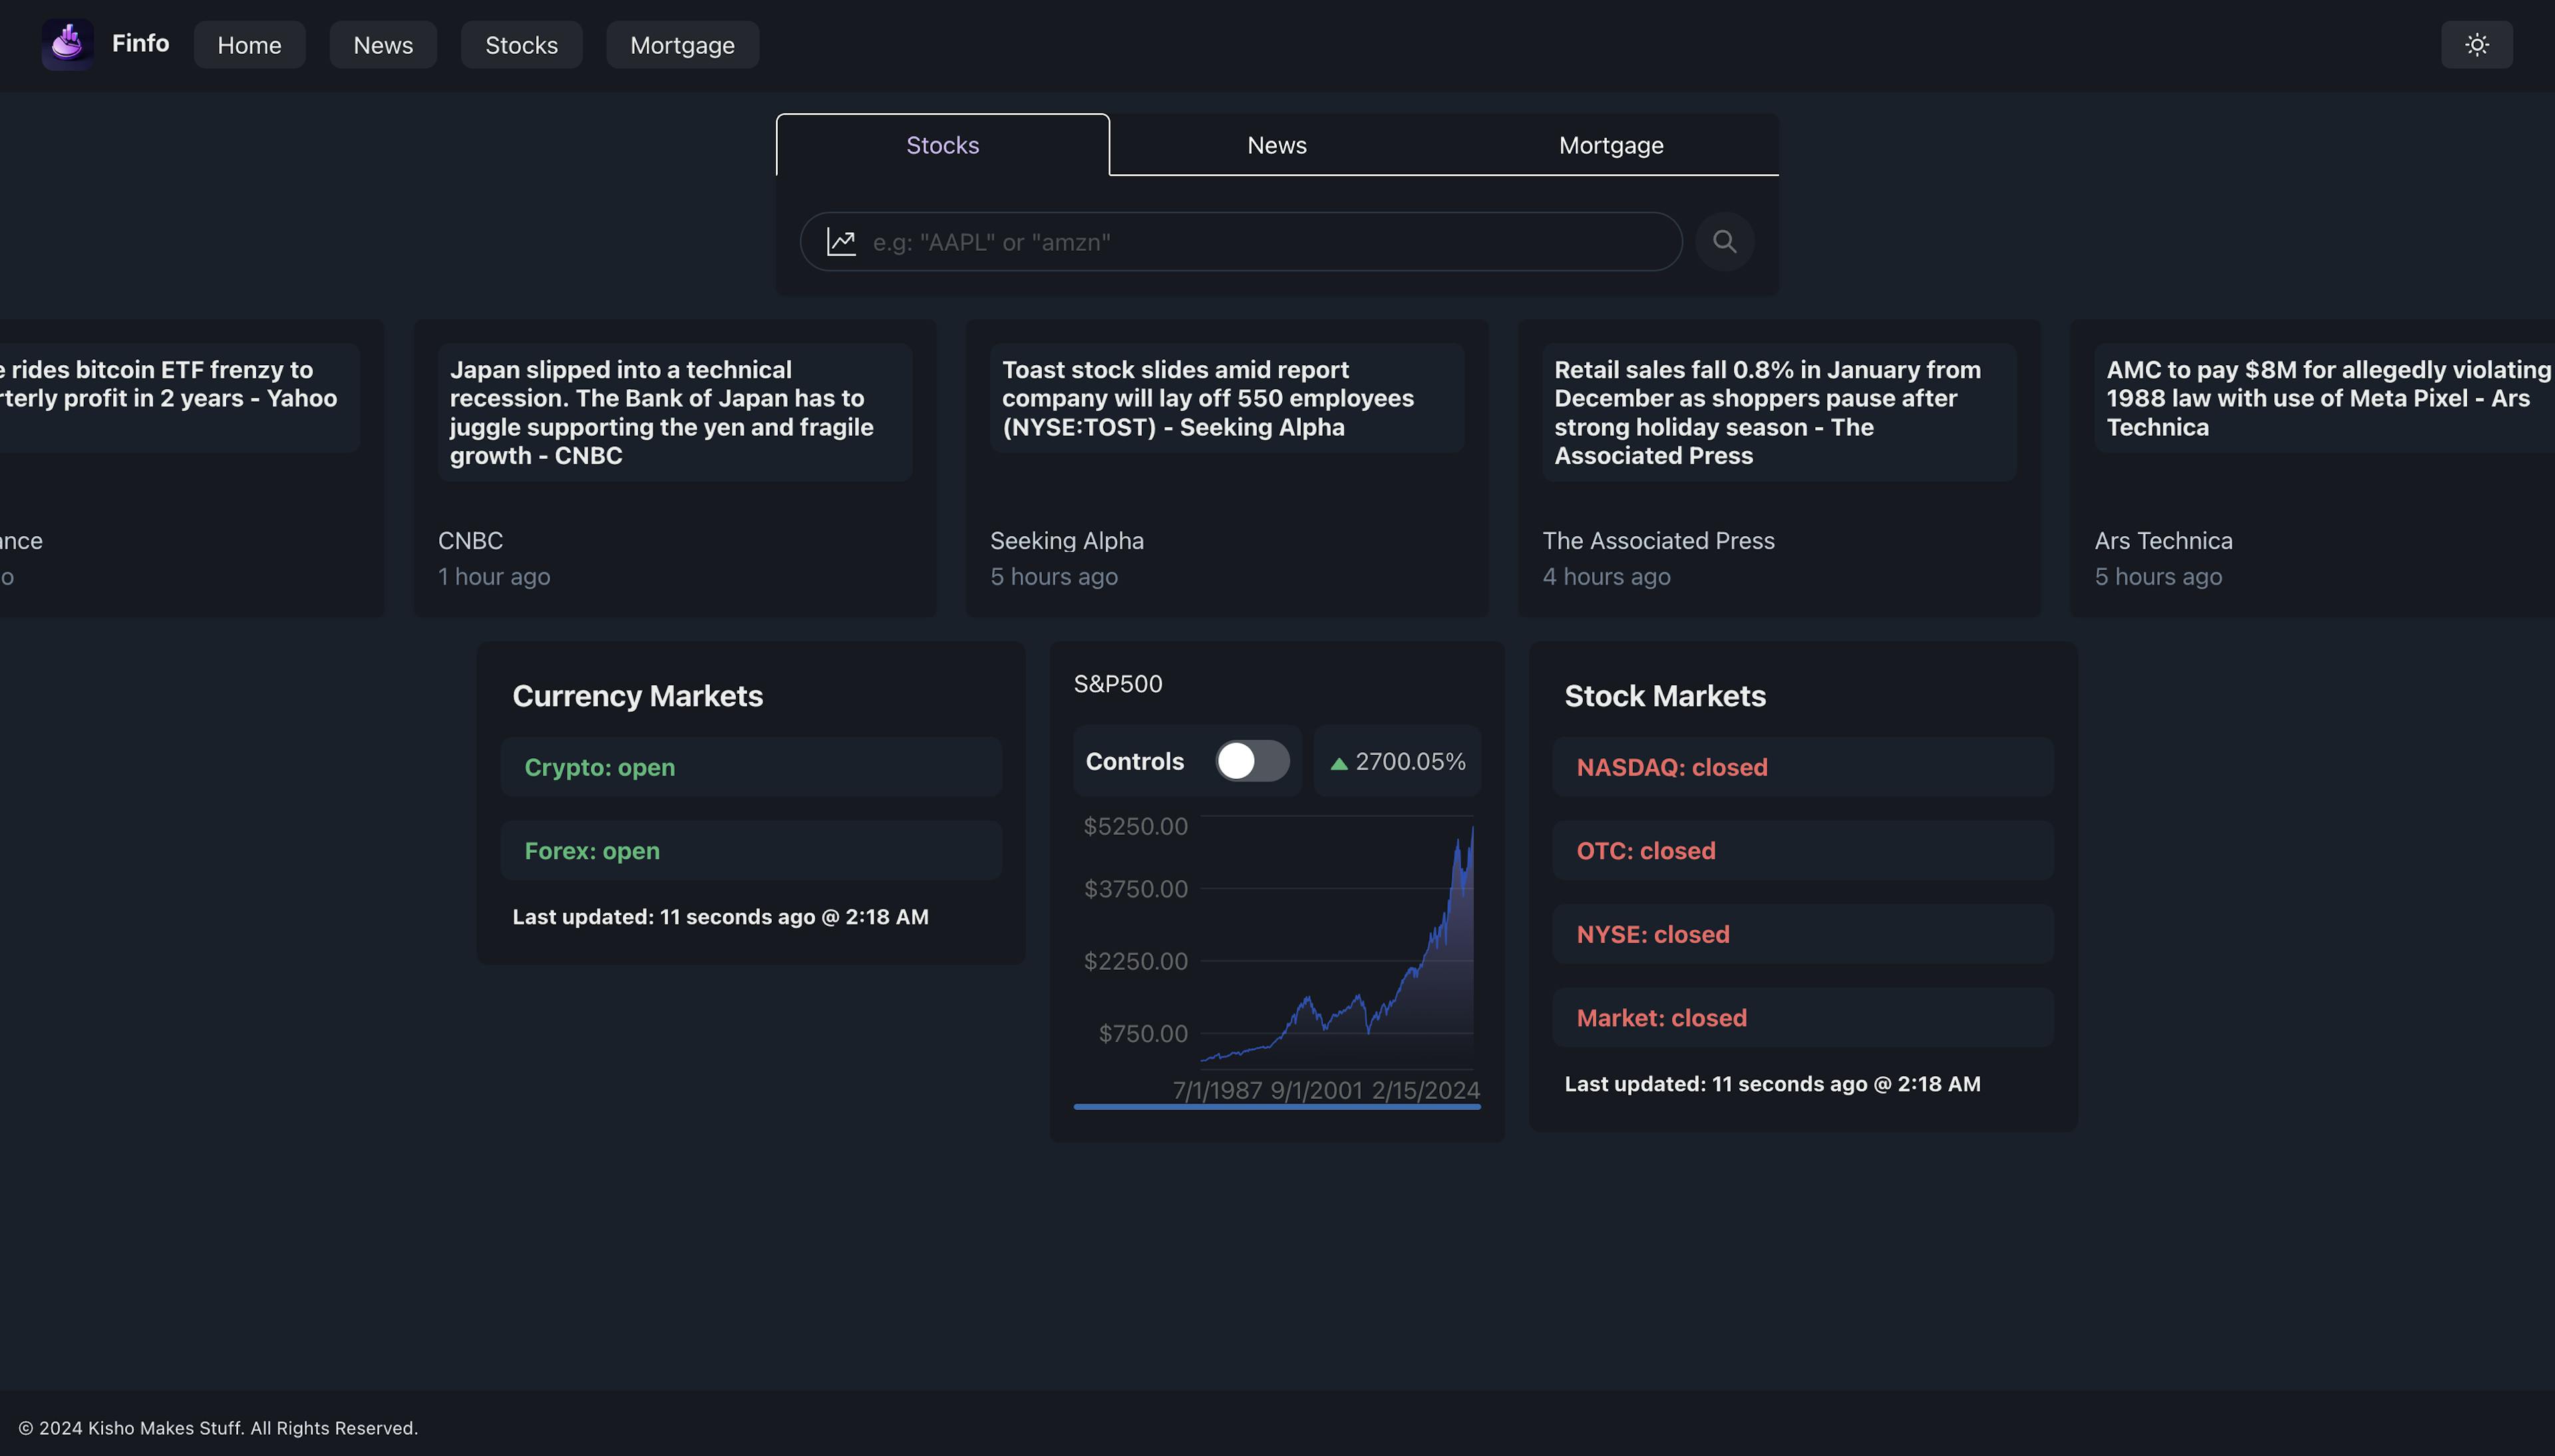Viewport: 2555px width, 1456px height.
Task: Toggle the S&P500 Controls switch off
Action: [1251, 760]
